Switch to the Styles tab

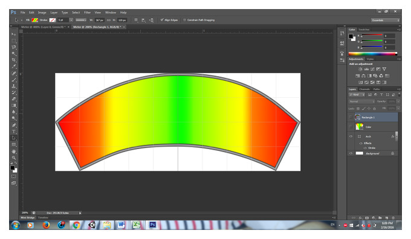[370, 59]
